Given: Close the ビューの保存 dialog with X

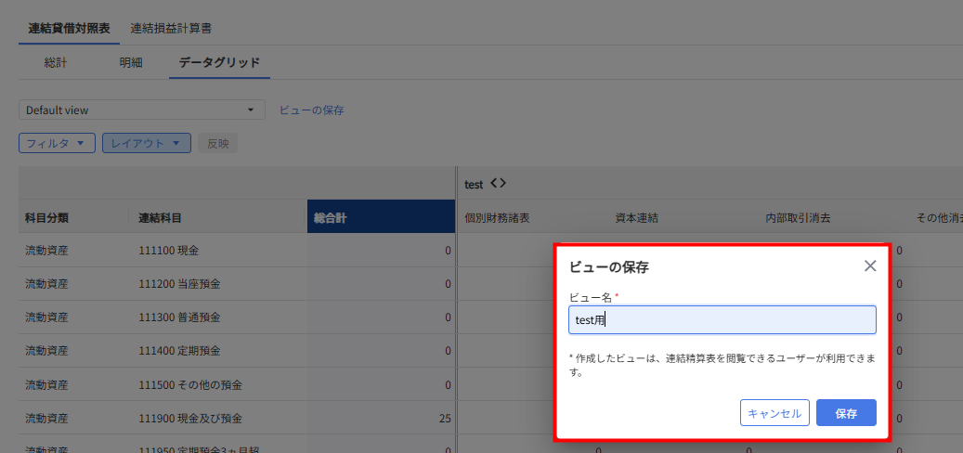Looking at the screenshot, I should [x=869, y=266].
